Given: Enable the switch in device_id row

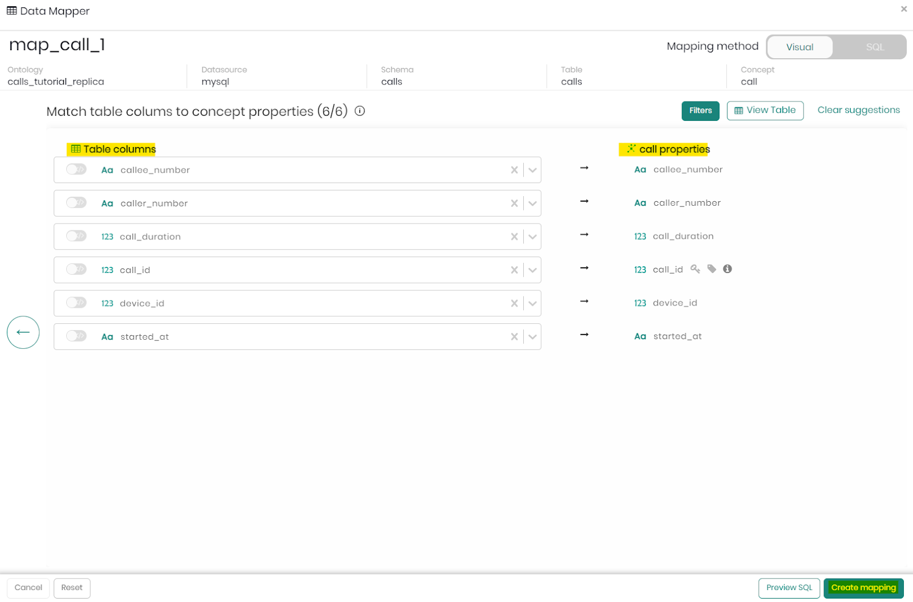Looking at the screenshot, I should [x=76, y=303].
